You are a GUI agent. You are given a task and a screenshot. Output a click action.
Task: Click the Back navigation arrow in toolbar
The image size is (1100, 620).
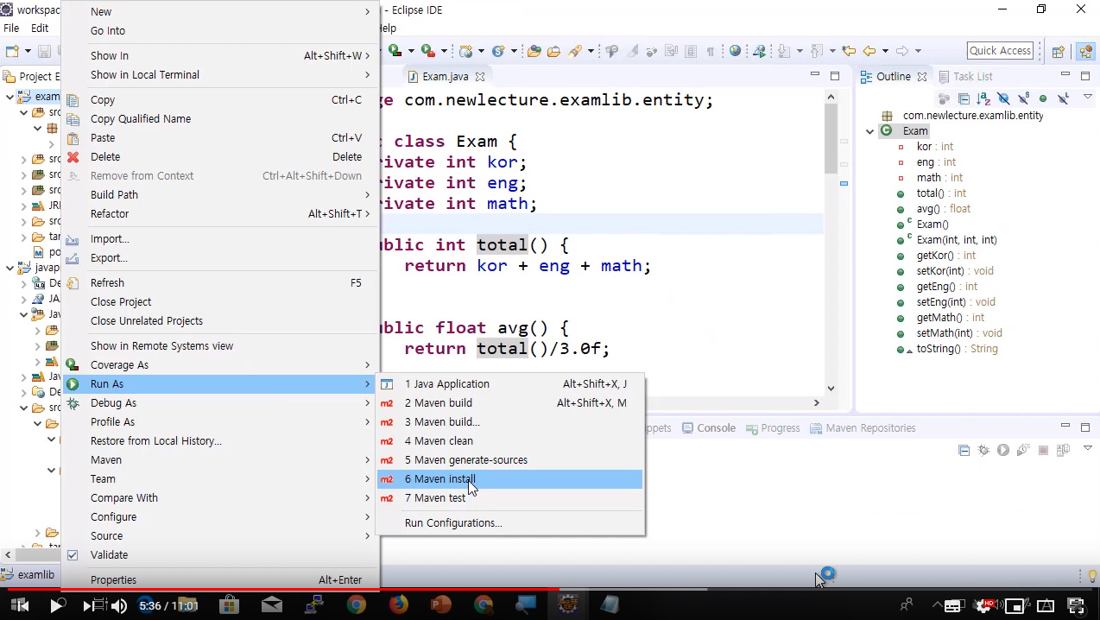coord(869,51)
